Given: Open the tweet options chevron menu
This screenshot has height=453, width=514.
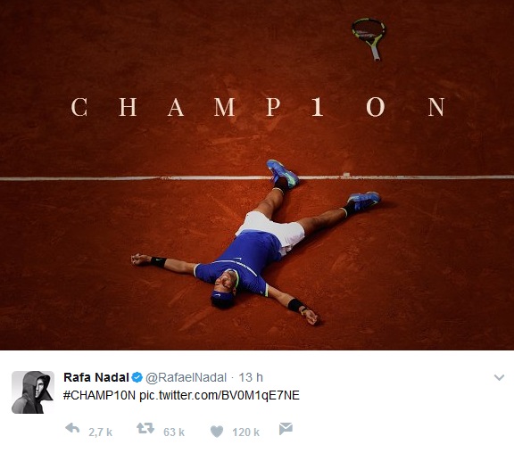Looking at the screenshot, I should click(x=499, y=378).
